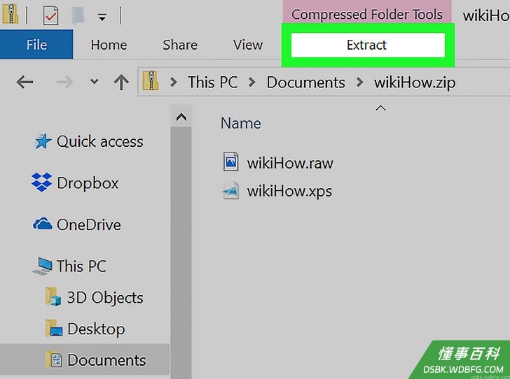Click the wikiHow.raw image file icon
The image size is (510, 379).
point(231,162)
